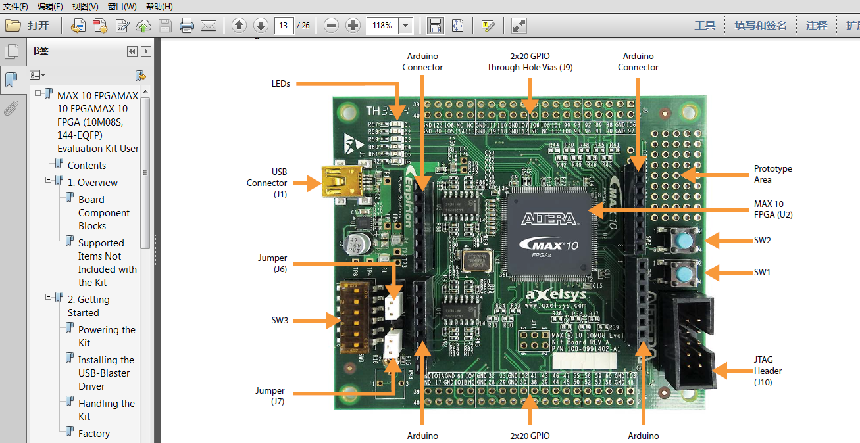Open the attachments paperclip panel icon
Image resolution: width=860 pixels, height=443 pixels.
coord(11,108)
